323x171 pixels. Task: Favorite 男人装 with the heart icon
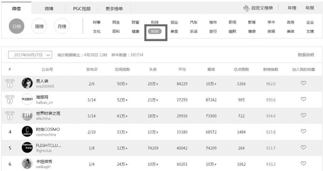click(x=303, y=83)
